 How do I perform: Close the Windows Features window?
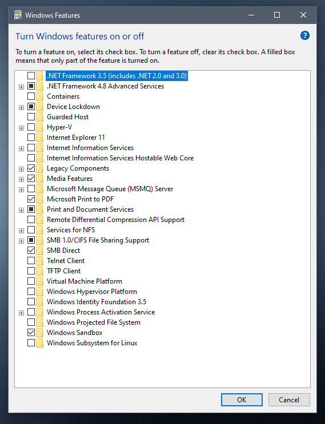click(x=303, y=15)
